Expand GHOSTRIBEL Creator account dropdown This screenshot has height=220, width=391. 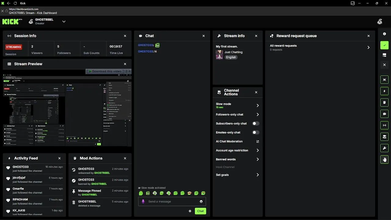[x=64, y=21]
